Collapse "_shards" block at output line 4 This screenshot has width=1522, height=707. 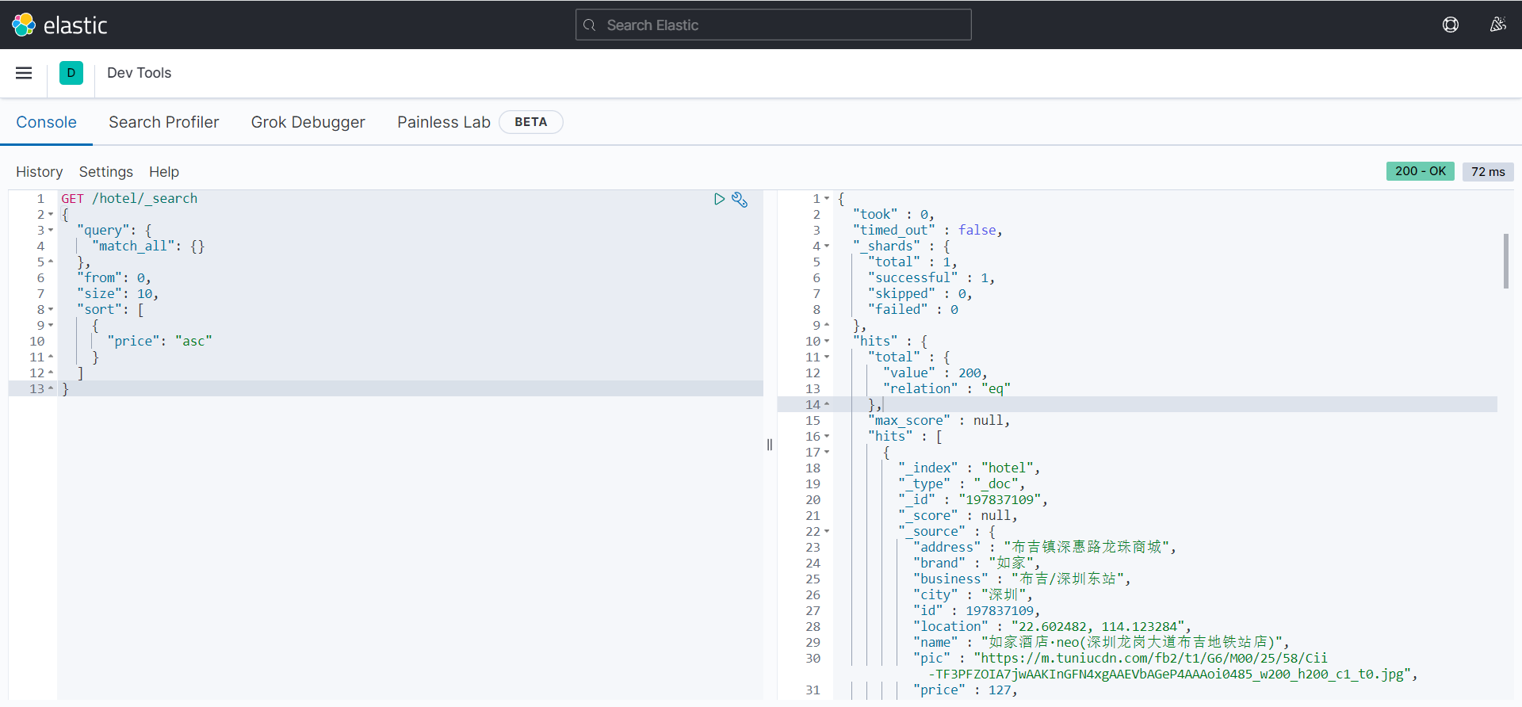[827, 246]
